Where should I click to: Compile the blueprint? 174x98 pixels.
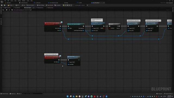tap(10, 5)
